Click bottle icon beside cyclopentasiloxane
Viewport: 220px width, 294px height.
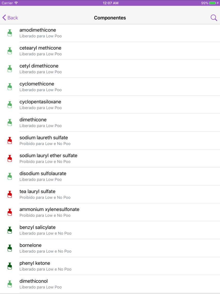[10, 105]
